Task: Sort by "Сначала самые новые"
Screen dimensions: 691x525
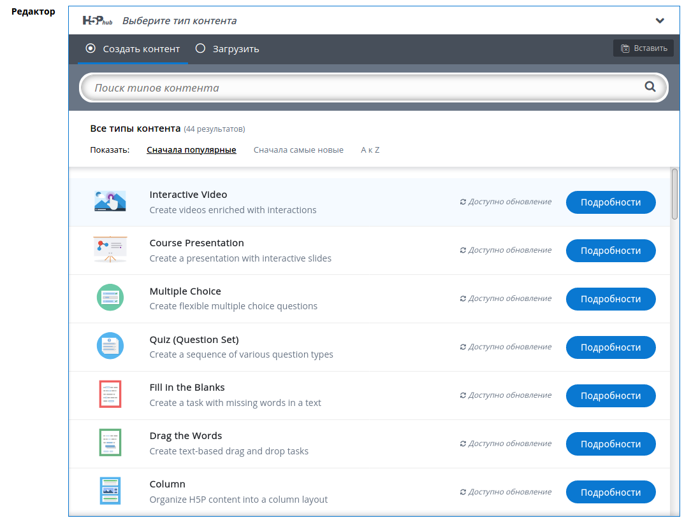Action: click(298, 150)
